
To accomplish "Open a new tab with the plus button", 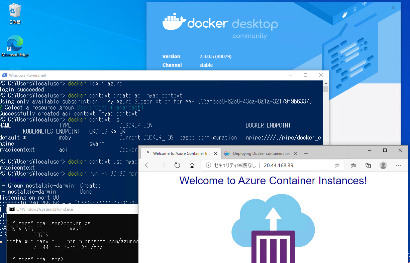I will (x=306, y=154).
